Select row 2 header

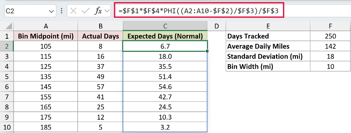pos(7,46)
